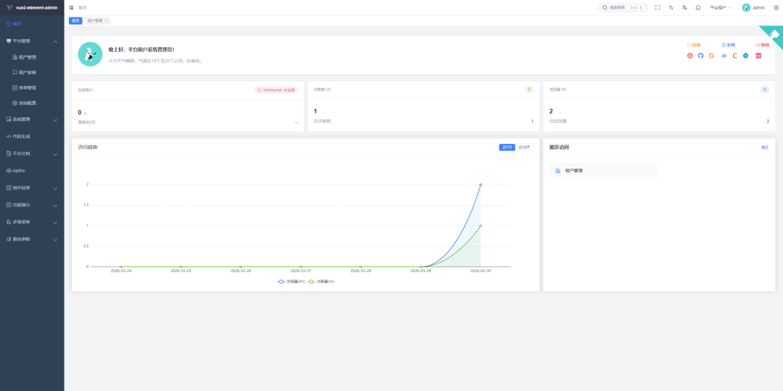Open settings gear in top-right corner

776,7
